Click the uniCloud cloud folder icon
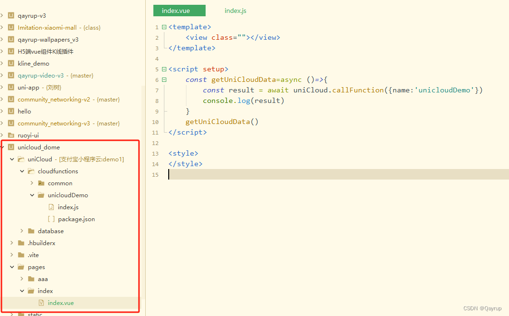The height and width of the screenshot is (316, 509). click(21, 159)
